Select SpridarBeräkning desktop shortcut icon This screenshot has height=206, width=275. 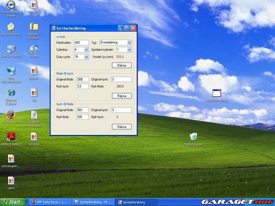[217, 93]
